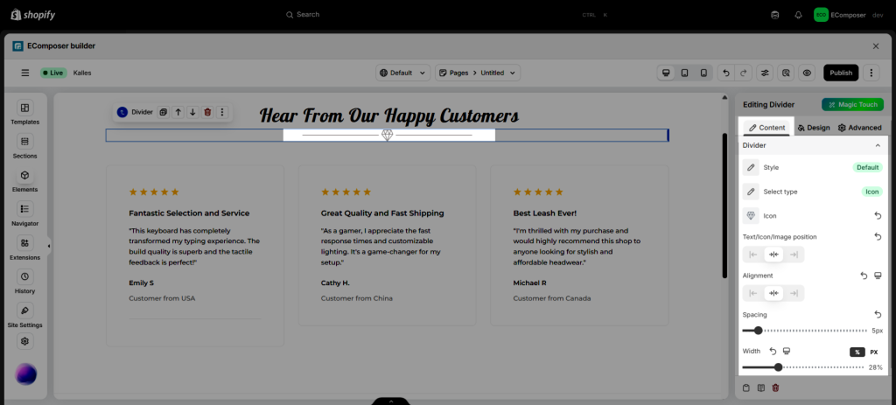896x405 pixels.
Task: Switch to the Design tab
Action: pos(813,128)
